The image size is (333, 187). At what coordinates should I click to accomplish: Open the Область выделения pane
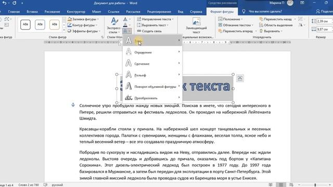pos(276,25)
